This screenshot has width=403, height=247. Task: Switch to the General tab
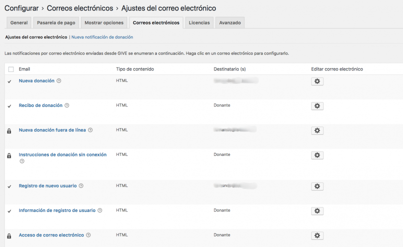click(19, 23)
